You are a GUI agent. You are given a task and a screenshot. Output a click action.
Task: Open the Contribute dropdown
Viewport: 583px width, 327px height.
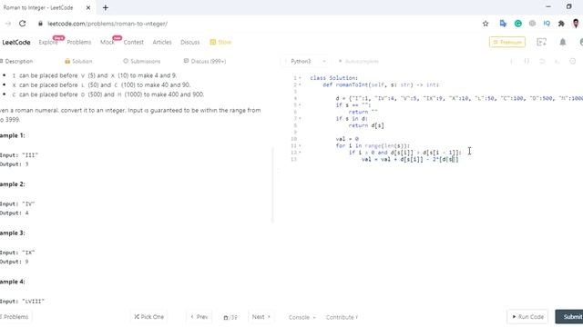pos(342,317)
